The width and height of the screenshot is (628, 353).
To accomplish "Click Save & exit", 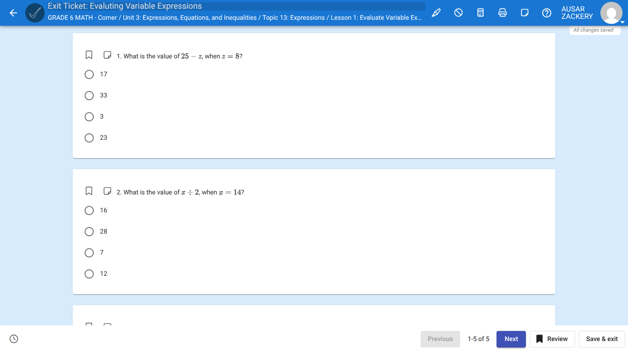I will (x=602, y=339).
